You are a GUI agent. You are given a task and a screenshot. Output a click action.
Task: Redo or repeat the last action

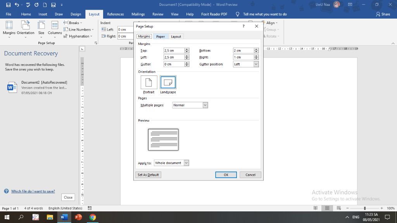pos(36,5)
